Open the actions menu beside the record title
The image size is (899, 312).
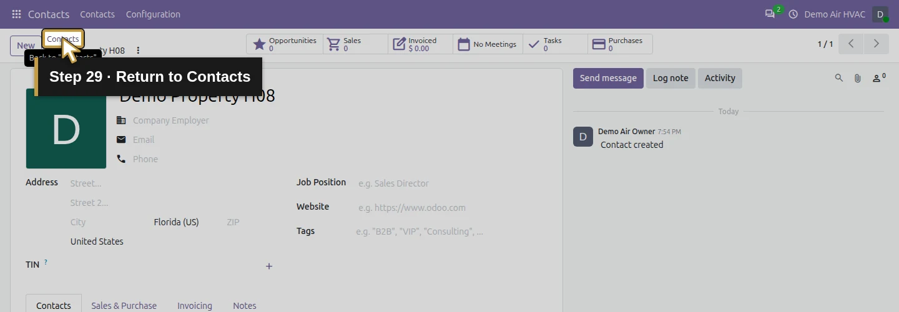pyautogui.click(x=139, y=51)
